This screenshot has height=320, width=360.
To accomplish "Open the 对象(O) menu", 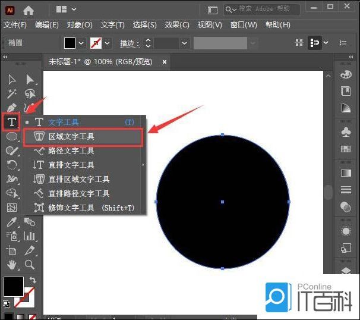I will pos(80,24).
